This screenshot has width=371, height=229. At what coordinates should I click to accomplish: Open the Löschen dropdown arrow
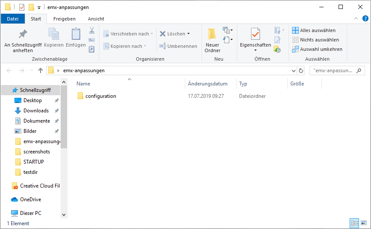(x=189, y=34)
